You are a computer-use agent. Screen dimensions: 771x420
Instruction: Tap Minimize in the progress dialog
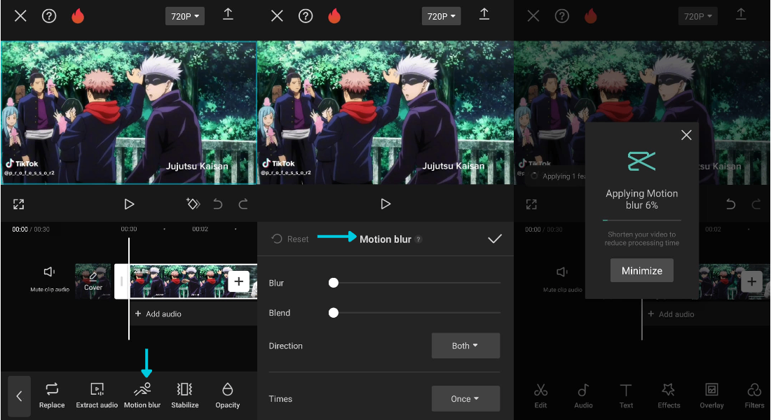641,271
